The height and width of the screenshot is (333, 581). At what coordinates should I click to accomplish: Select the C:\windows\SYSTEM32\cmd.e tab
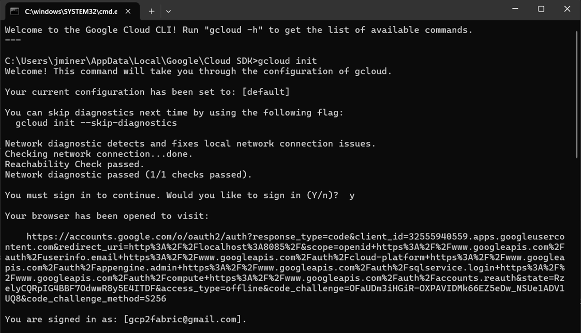[x=71, y=11]
